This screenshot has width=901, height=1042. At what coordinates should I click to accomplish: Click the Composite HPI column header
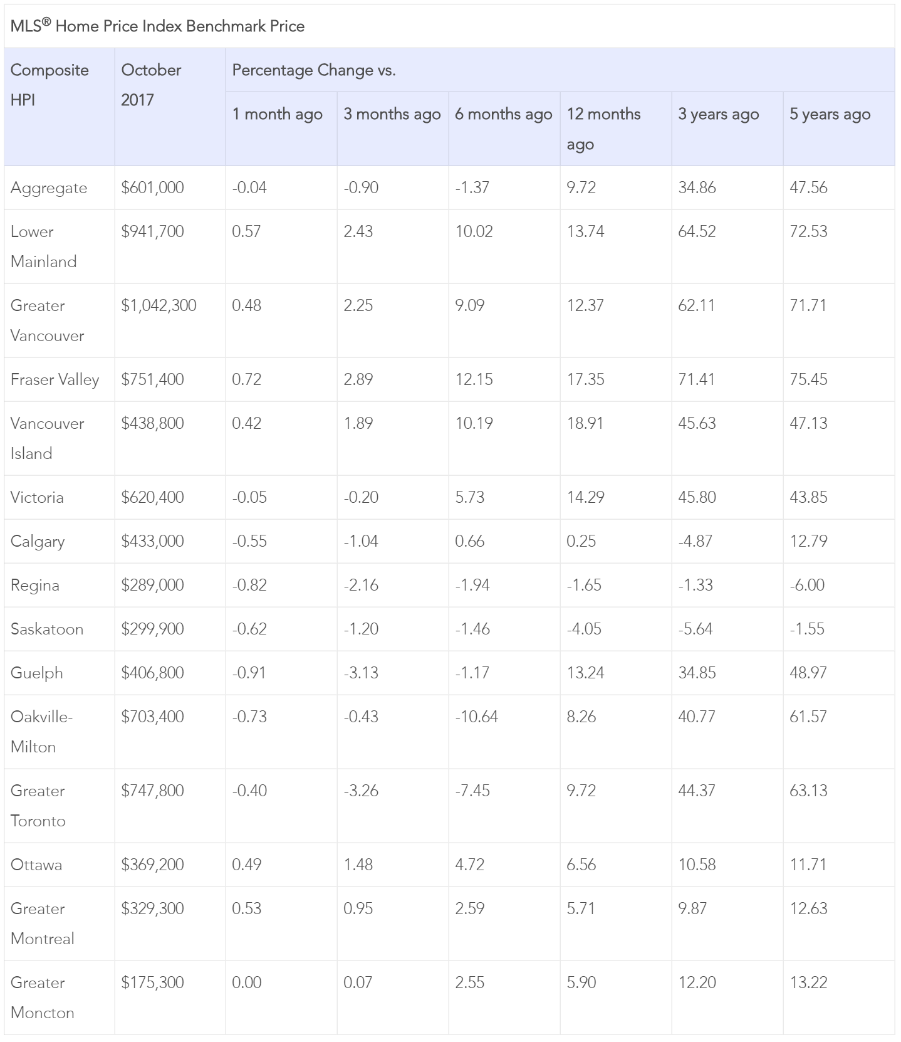coord(49,85)
